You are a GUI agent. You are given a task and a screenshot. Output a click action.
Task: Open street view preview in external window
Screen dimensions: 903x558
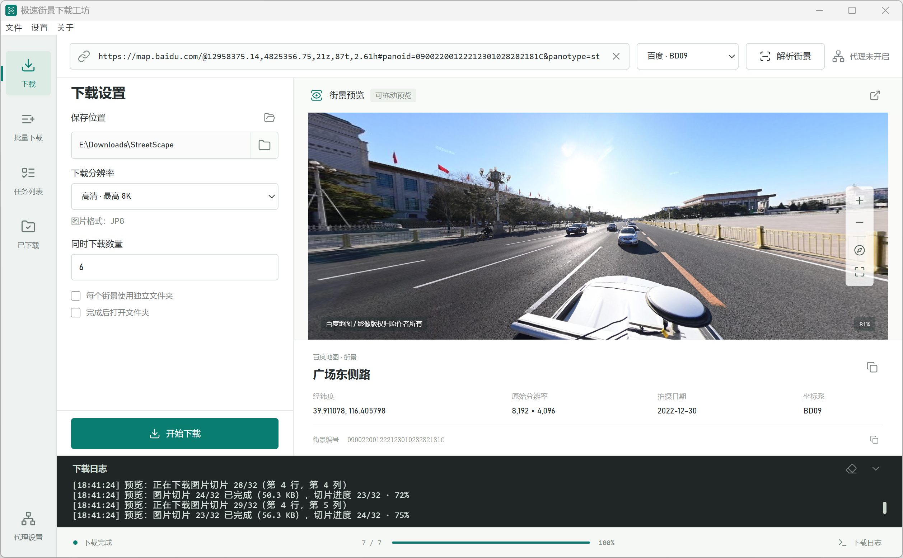(875, 96)
